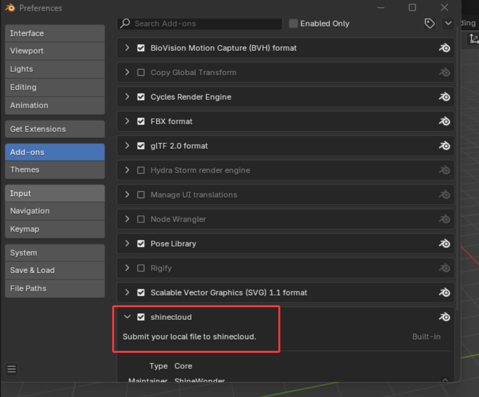Open the hamburger menu at bottom left
The height and width of the screenshot is (397, 479).
[x=11, y=369]
